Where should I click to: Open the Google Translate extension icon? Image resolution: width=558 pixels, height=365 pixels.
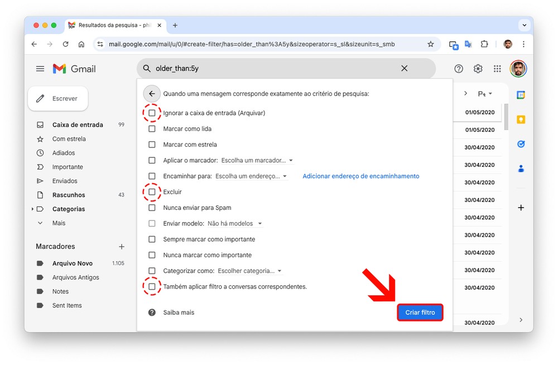point(468,44)
